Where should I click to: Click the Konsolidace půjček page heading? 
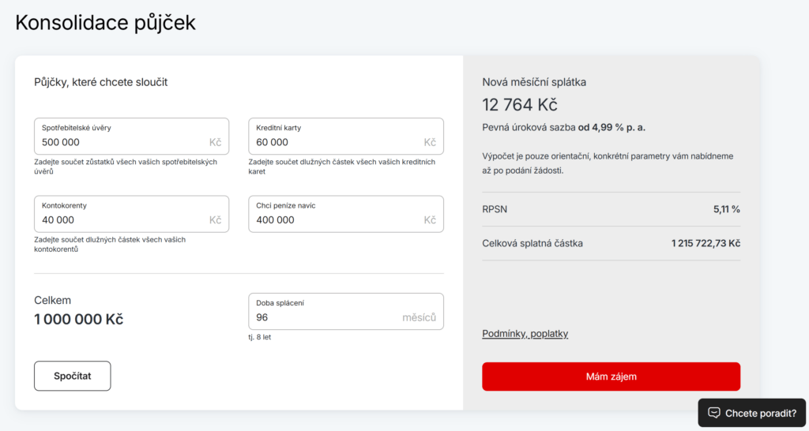[105, 23]
